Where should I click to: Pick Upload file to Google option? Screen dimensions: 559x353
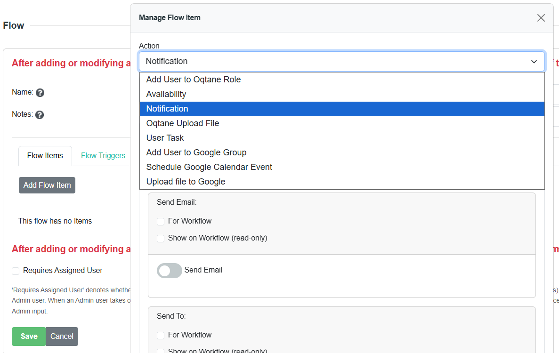[x=342, y=182]
